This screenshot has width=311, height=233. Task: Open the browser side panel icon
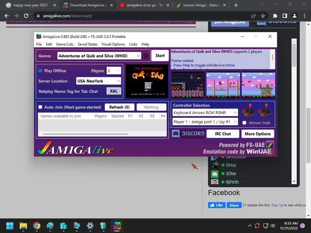[285, 16]
